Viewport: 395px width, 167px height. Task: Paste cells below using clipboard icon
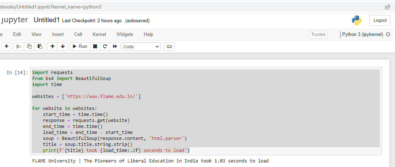tap(40, 46)
